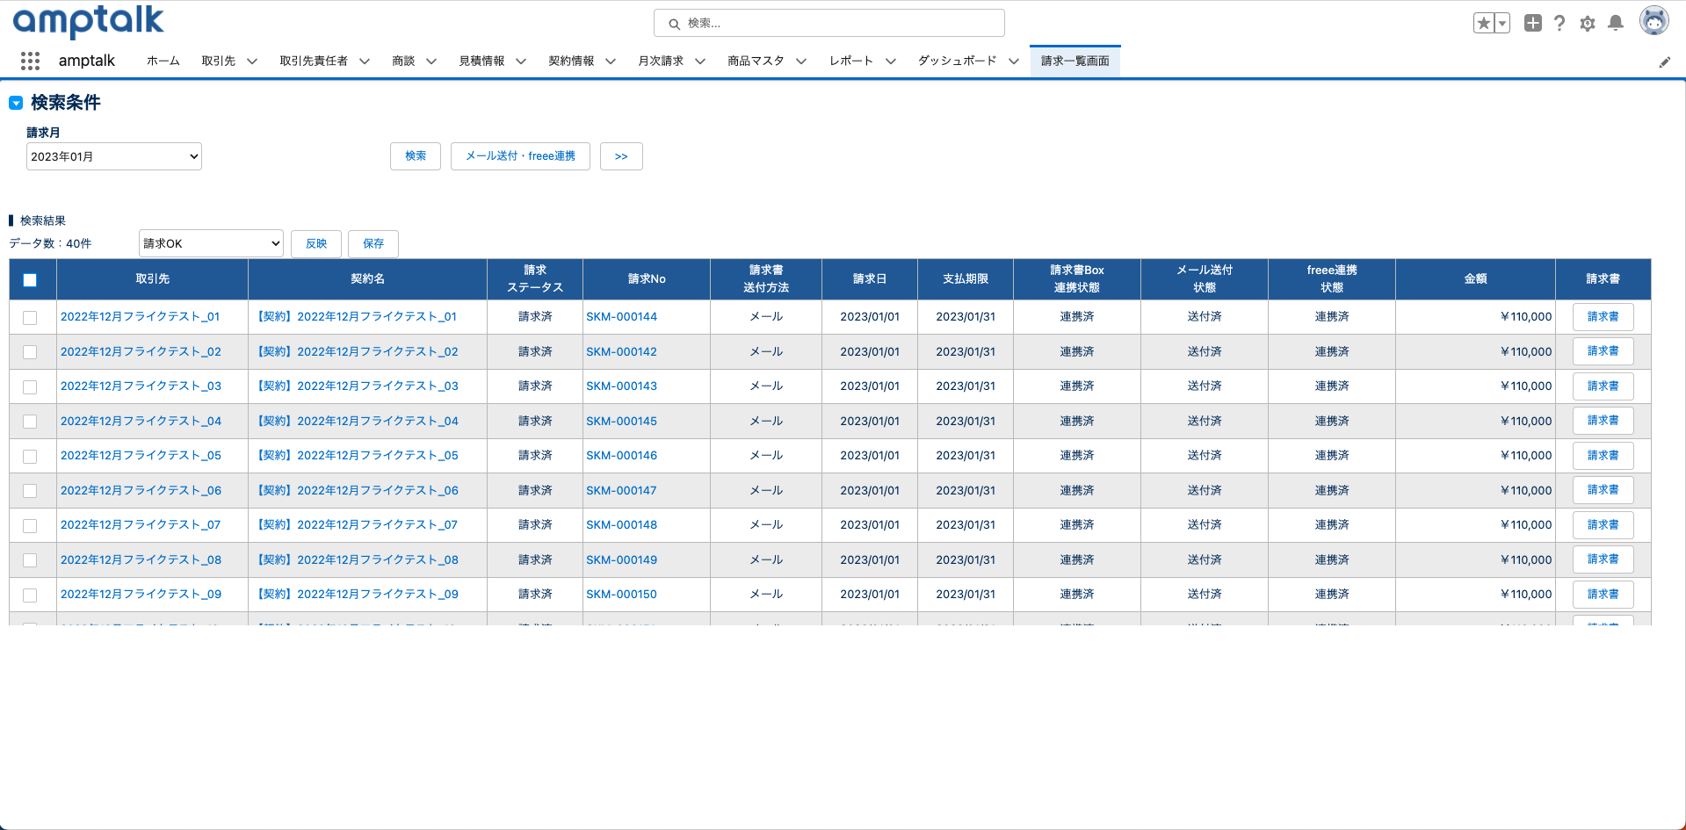Viewport: 1686px width, 830px height.
Task: Click the amptalk logo
Action: point(89,21)
